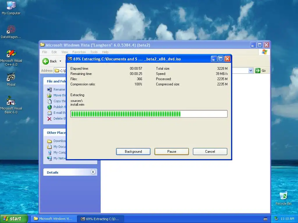Image resolution: width=298 pixels, height=223 pixels.
Task: Select the Recycle Bin desktop icon
Action: coord(283,198)
